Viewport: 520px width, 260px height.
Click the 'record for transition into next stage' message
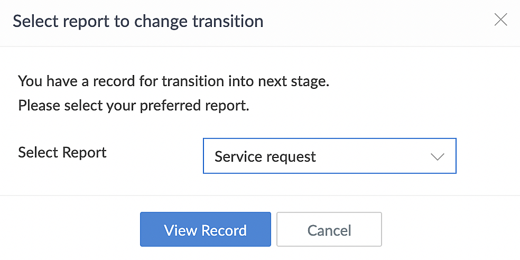click(174, 82)
